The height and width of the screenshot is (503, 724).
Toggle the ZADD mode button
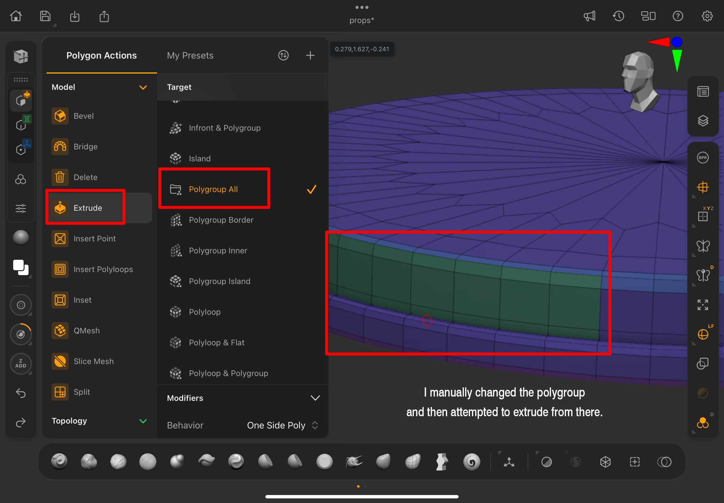point(21,363)
